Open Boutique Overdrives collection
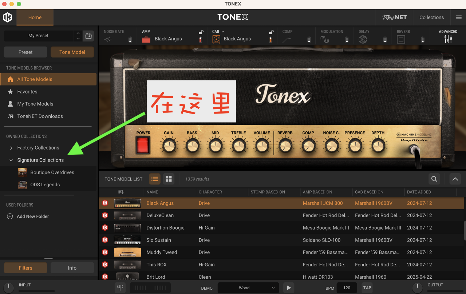The image size is (466, 294). pyautogui.click(x=48, y=172)
